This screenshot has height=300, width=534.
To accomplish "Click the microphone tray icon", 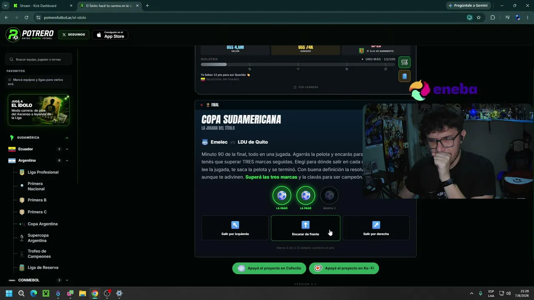I will pyautogui.click(x=481, y=293).
